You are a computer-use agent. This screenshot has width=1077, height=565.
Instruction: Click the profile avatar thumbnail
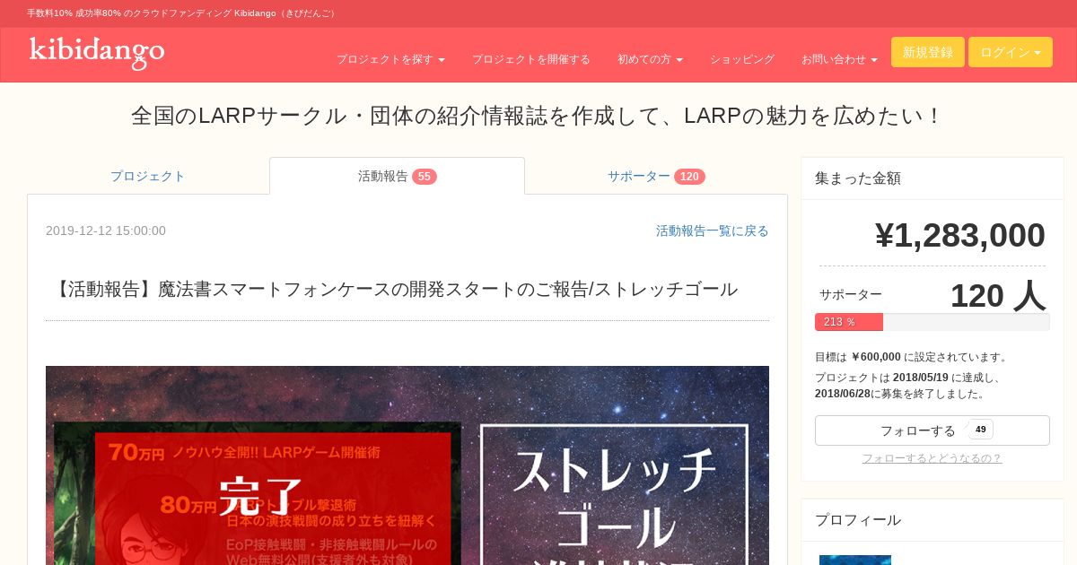(x=855, y=560)
